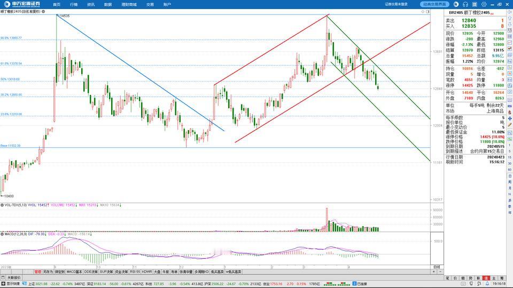Screen dimensions: 513x288
Task: Zoom in chart with plus button
Action: (434, 271)
